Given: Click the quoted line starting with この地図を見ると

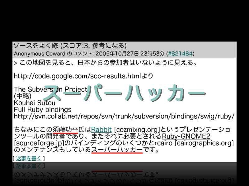Looking at the screenshot, I should tap(106, 63).
